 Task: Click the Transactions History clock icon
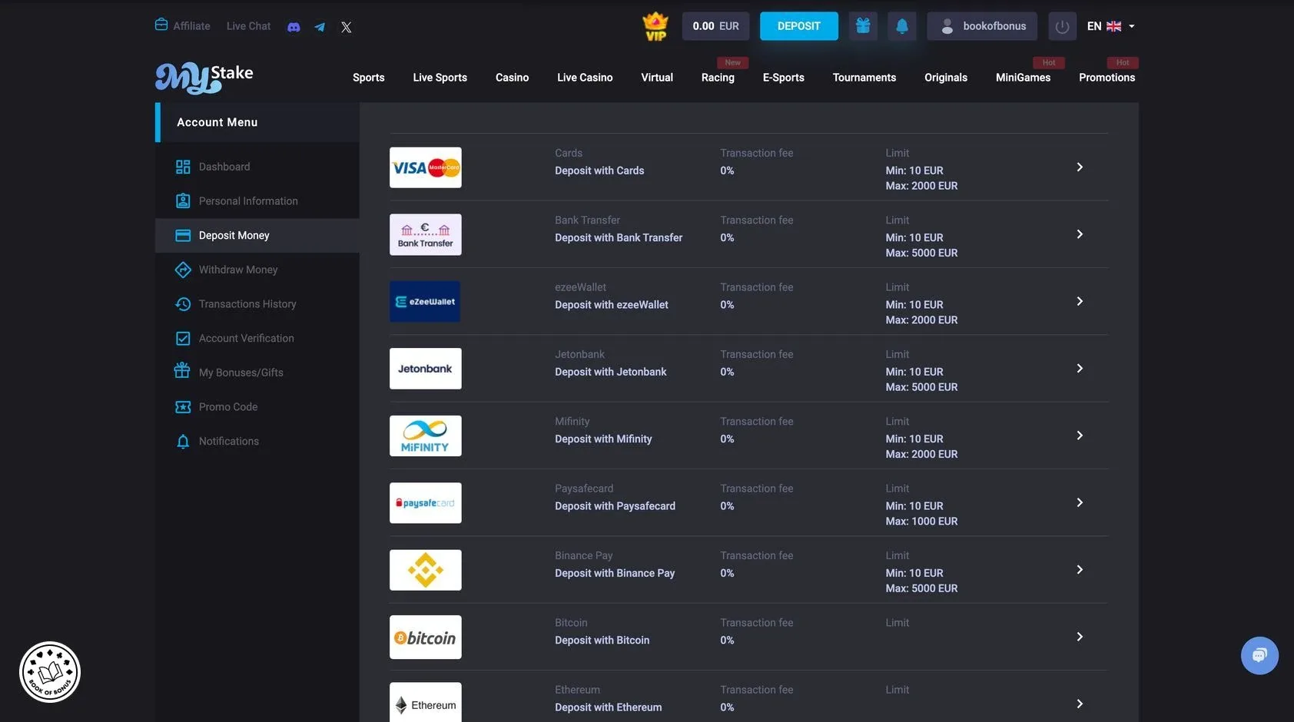pos(183,304)
